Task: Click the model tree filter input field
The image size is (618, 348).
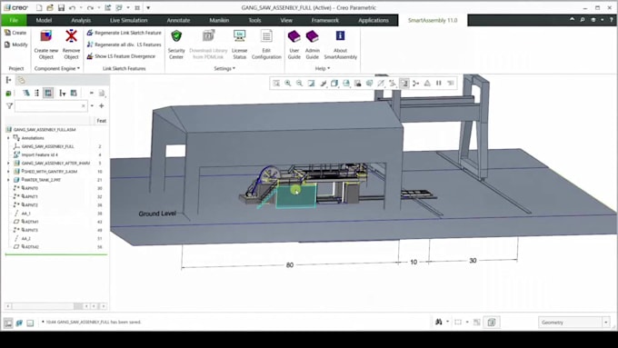Action: point(51,106)
